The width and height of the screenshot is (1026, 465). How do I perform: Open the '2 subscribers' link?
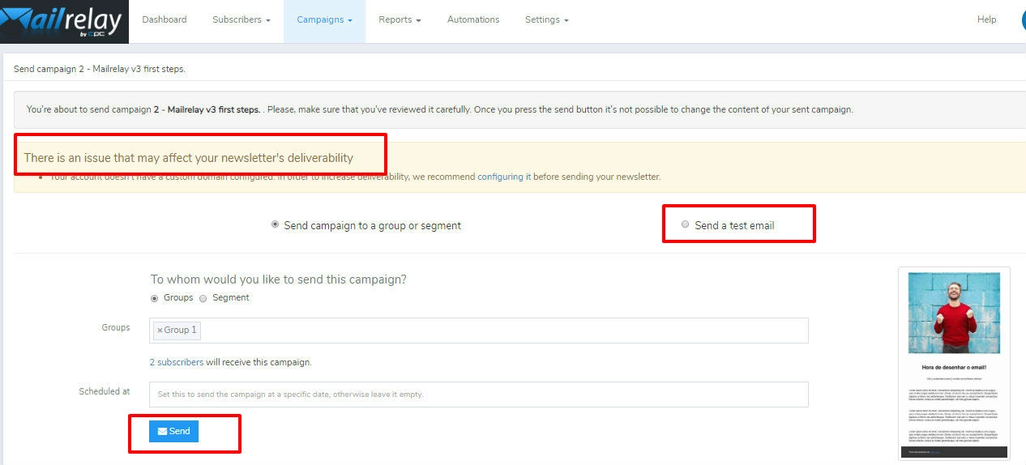[x=176, y=362]
